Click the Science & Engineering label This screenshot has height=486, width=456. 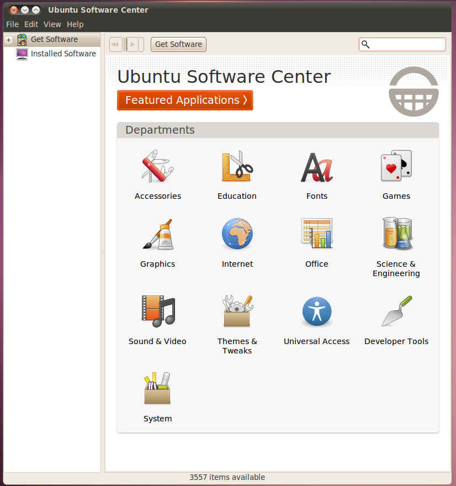(x=396, y=268)
